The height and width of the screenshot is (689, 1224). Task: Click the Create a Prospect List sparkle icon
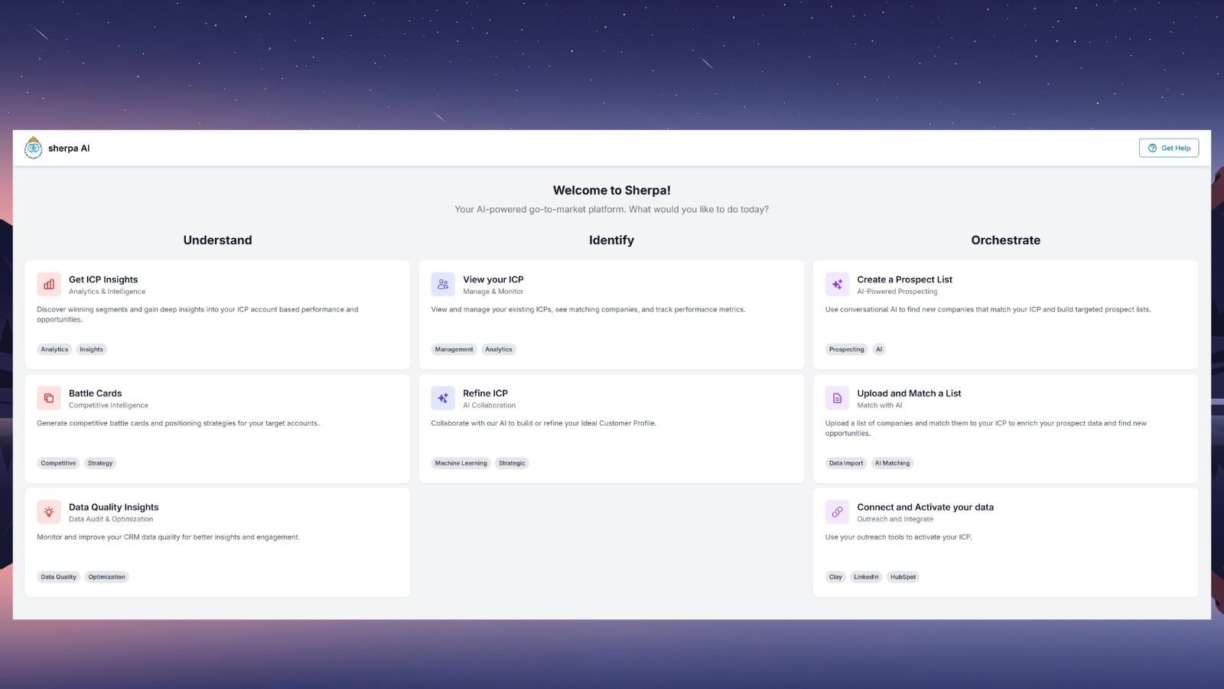point(837,284)
